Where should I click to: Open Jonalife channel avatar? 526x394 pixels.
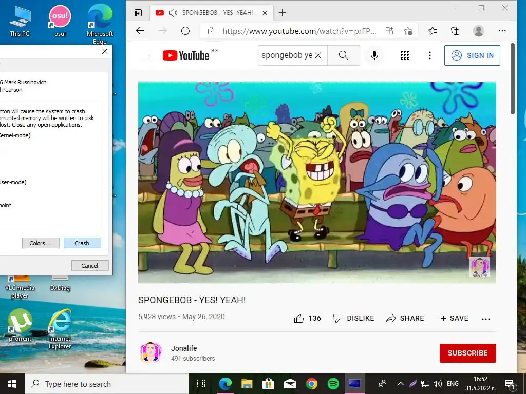point(151,352)
